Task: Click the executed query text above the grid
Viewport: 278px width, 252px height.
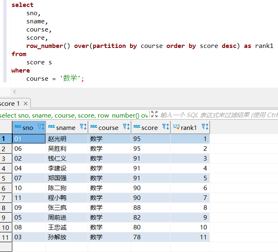Action: click(x=74, y=116)
